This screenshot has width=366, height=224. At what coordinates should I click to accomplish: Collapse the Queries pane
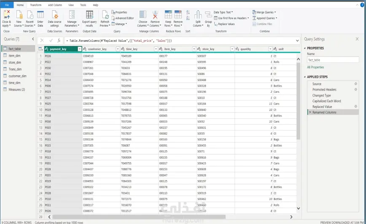tap(33, 39)
